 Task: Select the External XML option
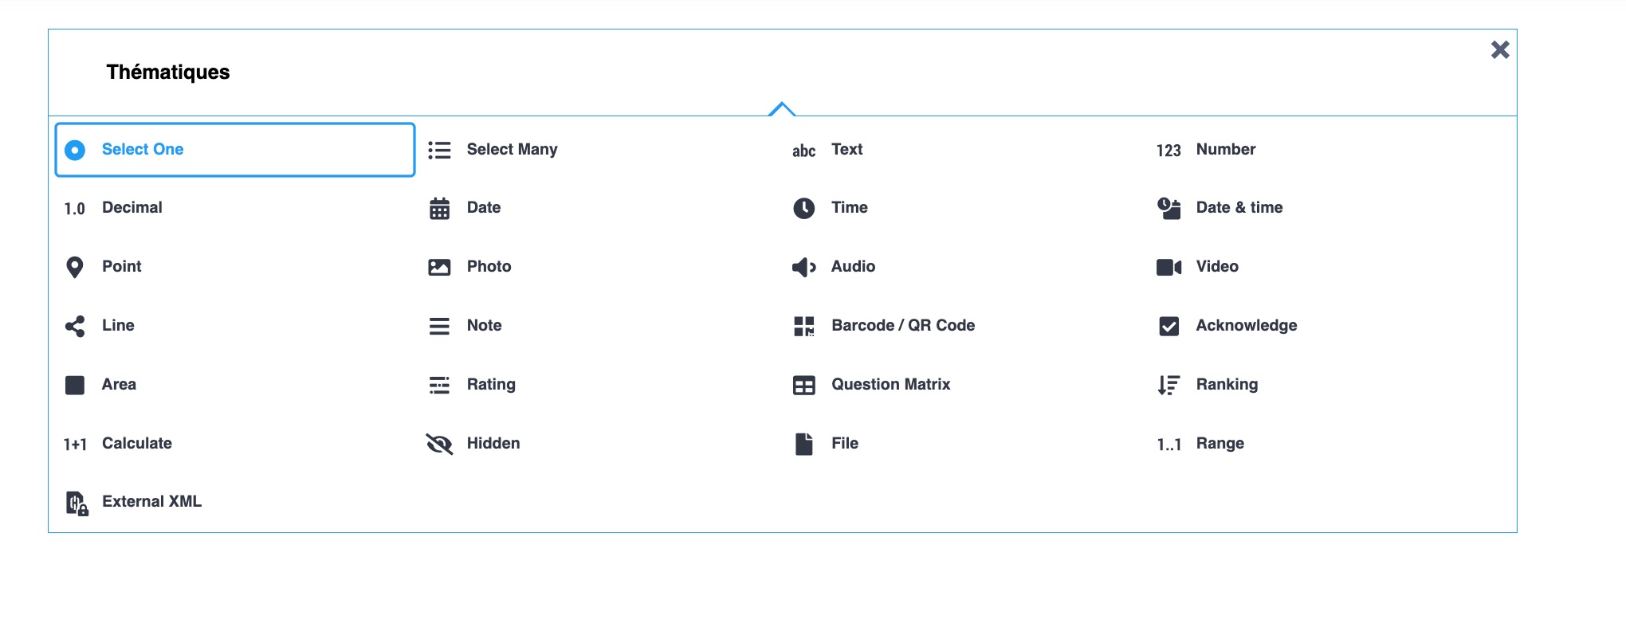click(151, 502)
